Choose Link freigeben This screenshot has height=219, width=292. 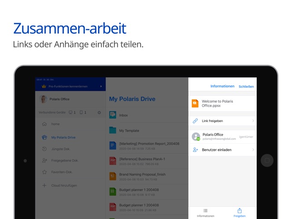[223, 121]
